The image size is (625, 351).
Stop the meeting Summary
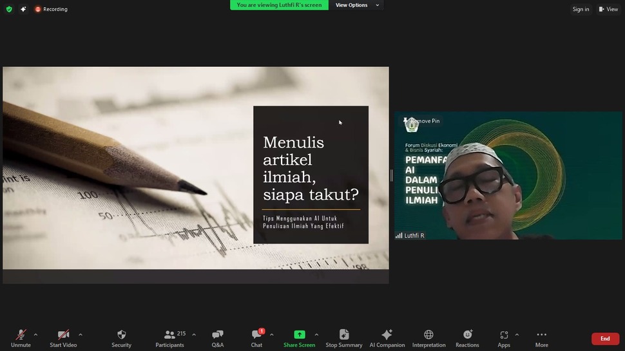(x=343, y=335)
